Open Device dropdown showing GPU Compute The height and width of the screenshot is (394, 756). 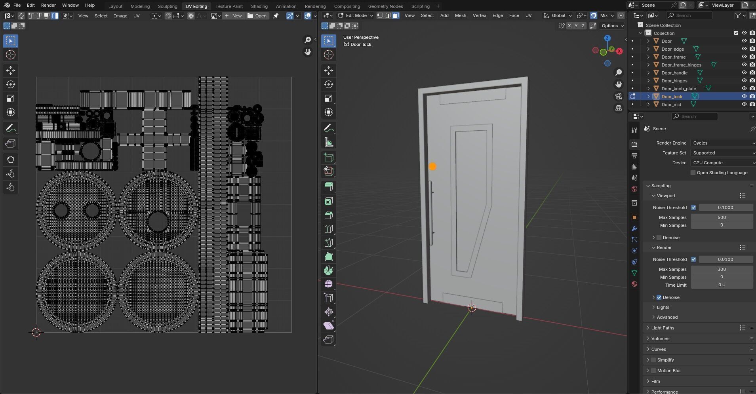pos(723,163)
